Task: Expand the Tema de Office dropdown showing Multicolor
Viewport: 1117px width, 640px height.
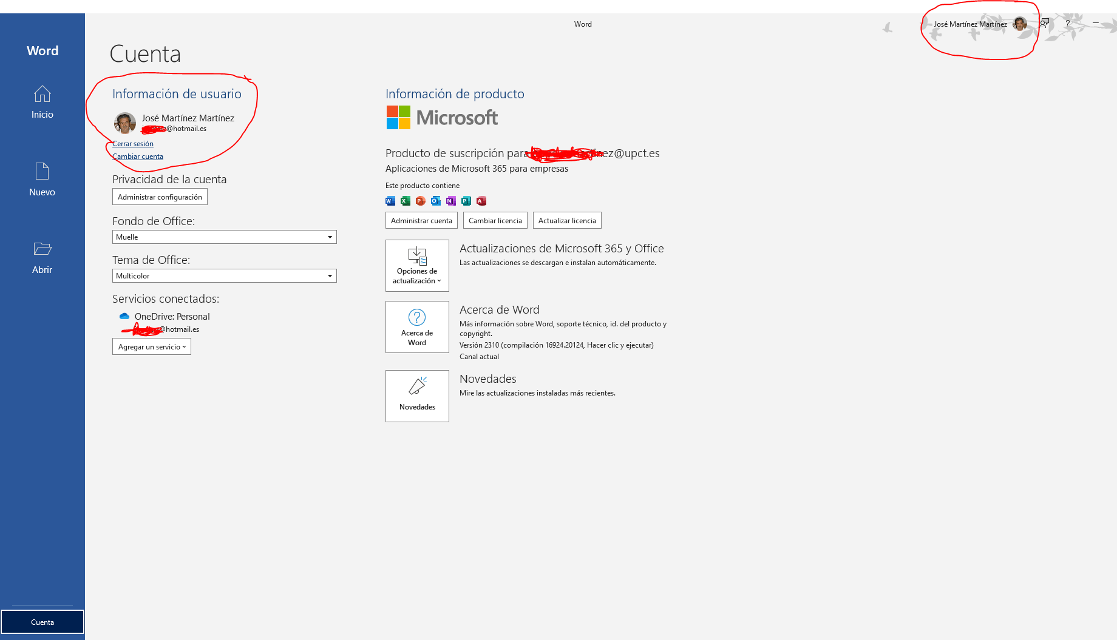Action: pos(225,275)
